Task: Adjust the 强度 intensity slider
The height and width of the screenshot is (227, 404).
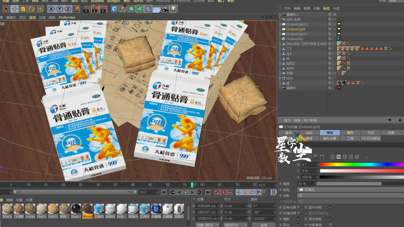Action: [360, 183]
